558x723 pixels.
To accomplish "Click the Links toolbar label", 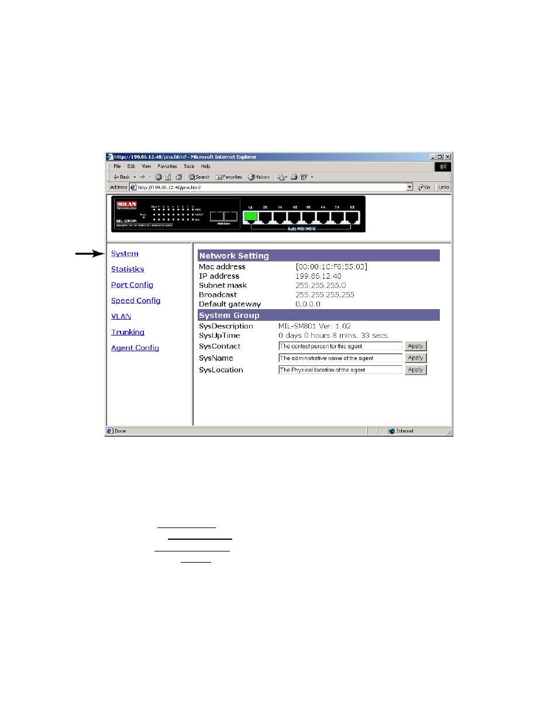I will 444,187.
